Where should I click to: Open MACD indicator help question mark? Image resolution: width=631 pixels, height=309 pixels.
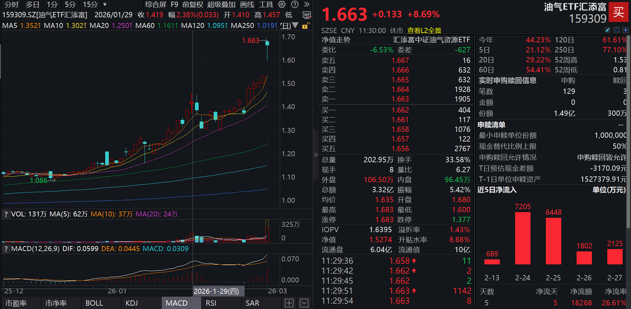[x=6, y=249]
